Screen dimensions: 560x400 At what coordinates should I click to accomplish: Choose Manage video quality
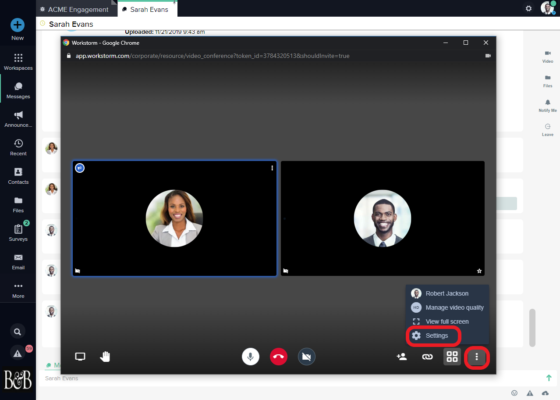pos(447,307)
